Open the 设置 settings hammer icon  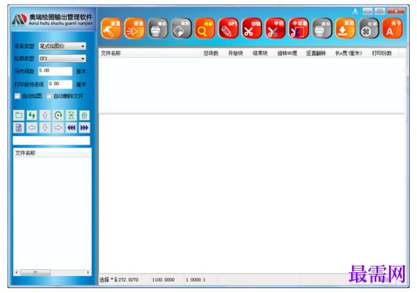click(x=111, y=29)
